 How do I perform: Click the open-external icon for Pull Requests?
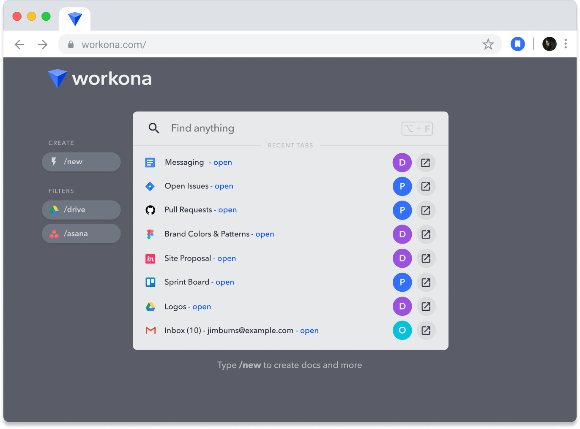click(426, 210)
